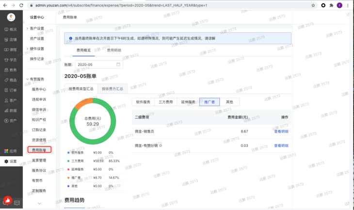Image resolution: width=354 pixels, height=210 pixels.
Task: Expand the 客户设置 menu group
Action: [28, 29]
